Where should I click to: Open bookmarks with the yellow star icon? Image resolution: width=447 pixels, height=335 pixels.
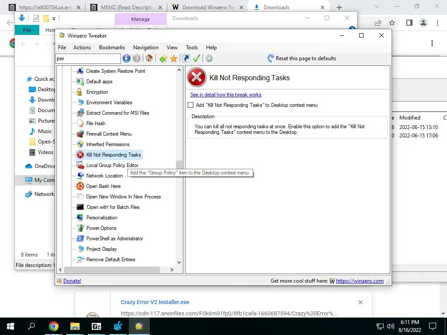pos(174,59)
